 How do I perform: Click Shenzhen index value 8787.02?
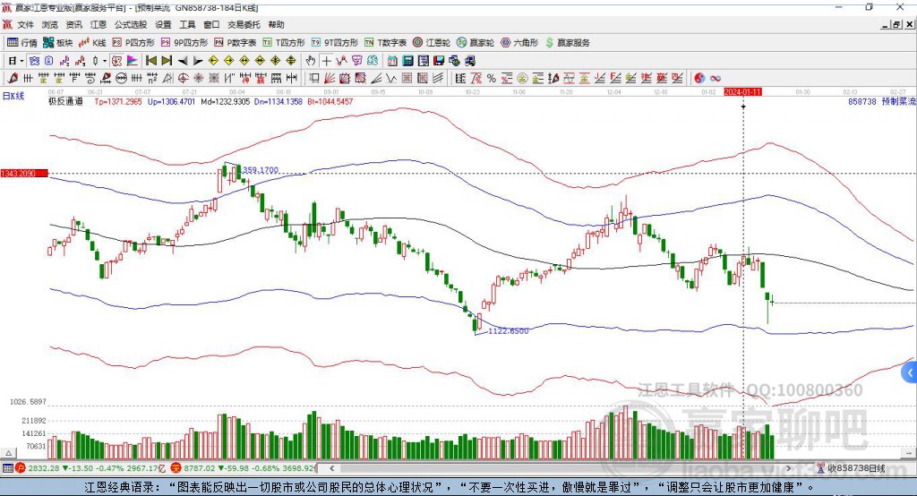(199, 468)
